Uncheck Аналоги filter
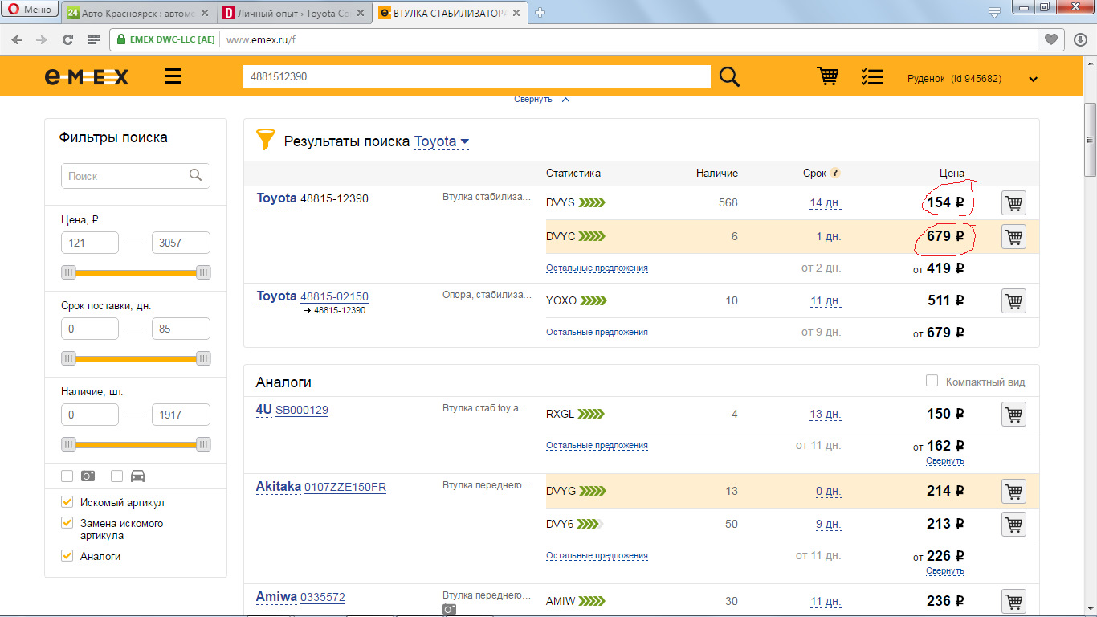Image resolution: width=1097 pixels, height=617 pixels. (67, 556)
